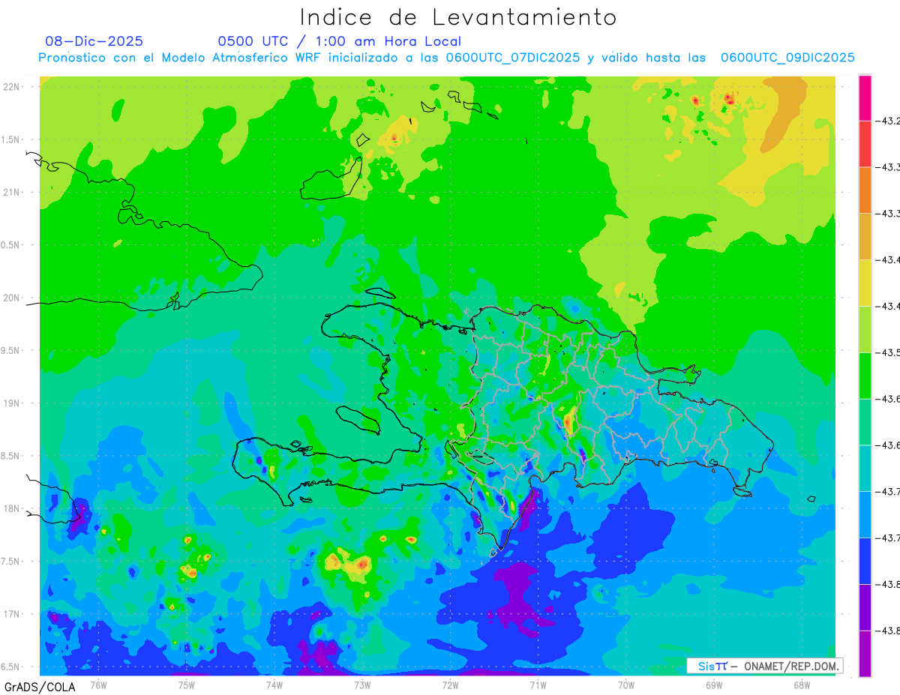Click the '68W' longitude label
The height and width of the screenshot is (695, 900).
click(801, 685)
